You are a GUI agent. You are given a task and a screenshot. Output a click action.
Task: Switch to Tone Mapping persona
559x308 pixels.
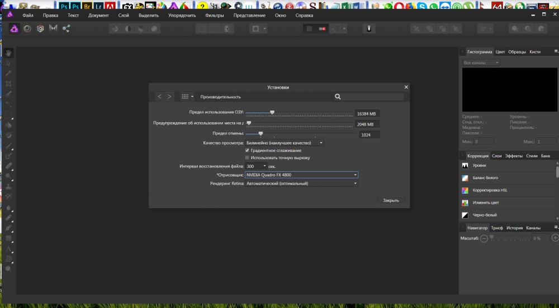(53, 28)
